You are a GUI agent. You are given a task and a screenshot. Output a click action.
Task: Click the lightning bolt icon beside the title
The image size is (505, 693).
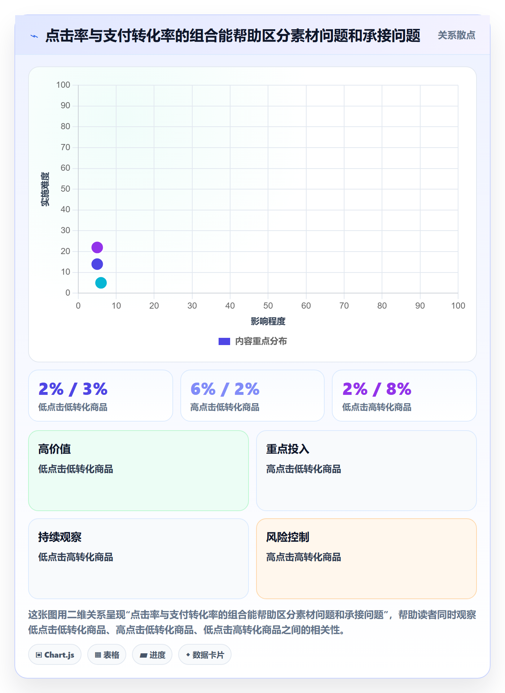tap(34, 36)
